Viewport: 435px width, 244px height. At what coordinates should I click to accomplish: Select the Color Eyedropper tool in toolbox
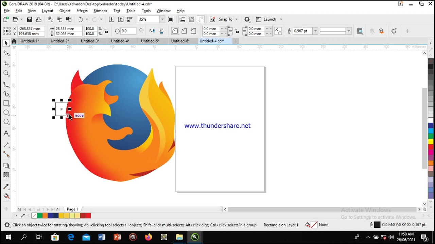coord(6,186)
